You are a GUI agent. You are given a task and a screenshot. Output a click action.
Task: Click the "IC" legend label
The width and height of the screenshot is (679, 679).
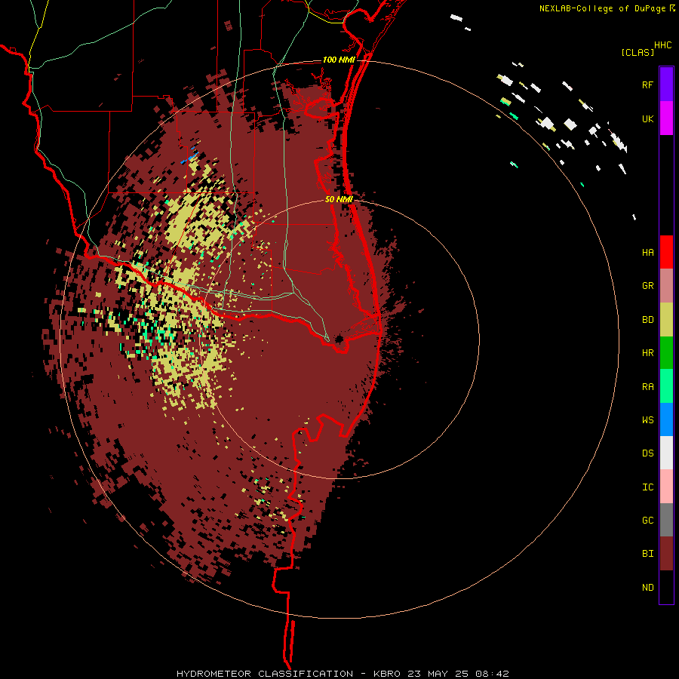click(647, 487)
